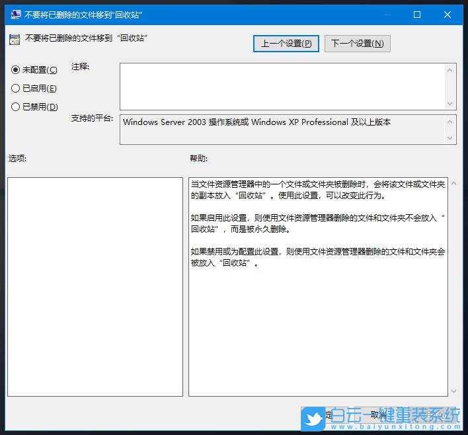The image size is (468, 435).
Task: Click the up arrow of comment box scrollbar
Action: pyautogui.click(x=450, y=70)
